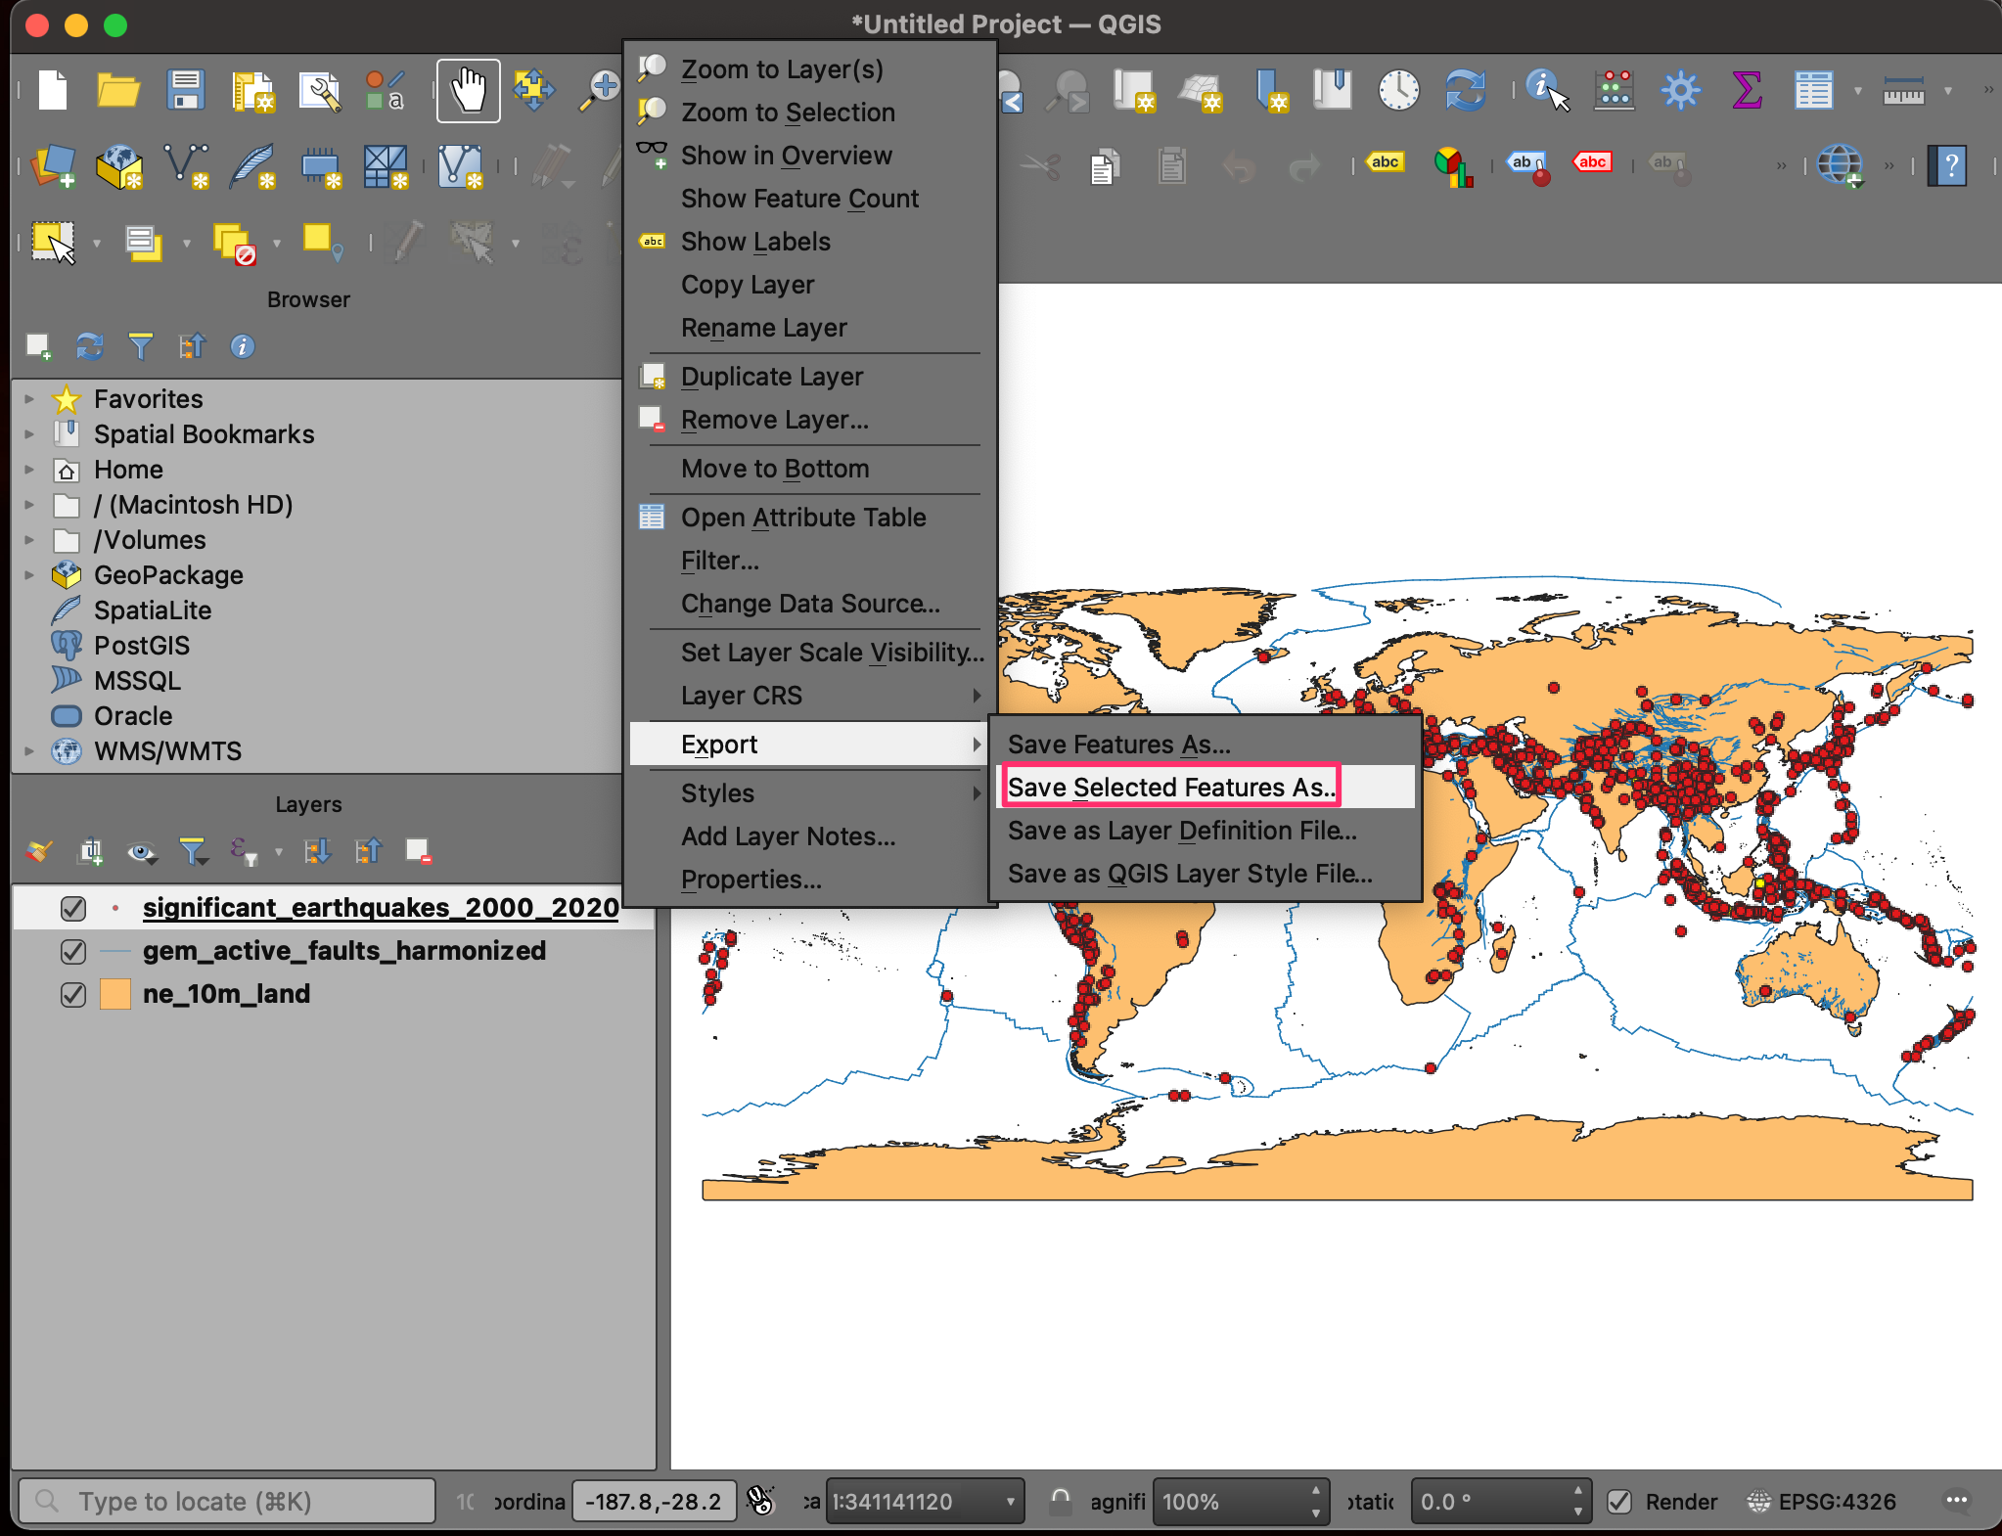Expand the / (Macintosh HD) node
Screen dimensions: 2002x1536
[29, 505]
